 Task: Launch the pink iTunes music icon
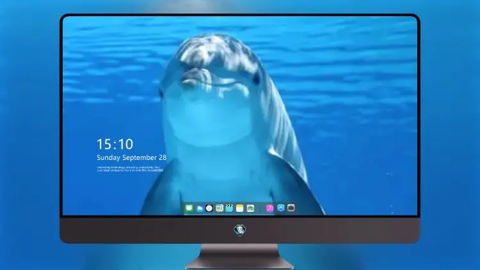point(269,208)
